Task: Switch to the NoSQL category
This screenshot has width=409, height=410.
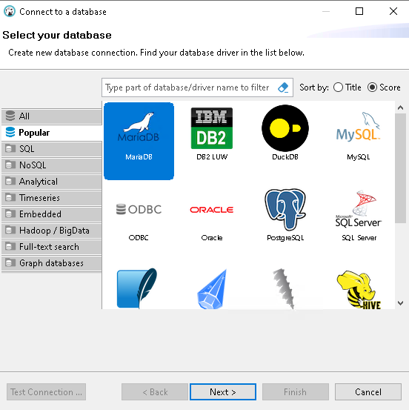Action: [52, 165]
